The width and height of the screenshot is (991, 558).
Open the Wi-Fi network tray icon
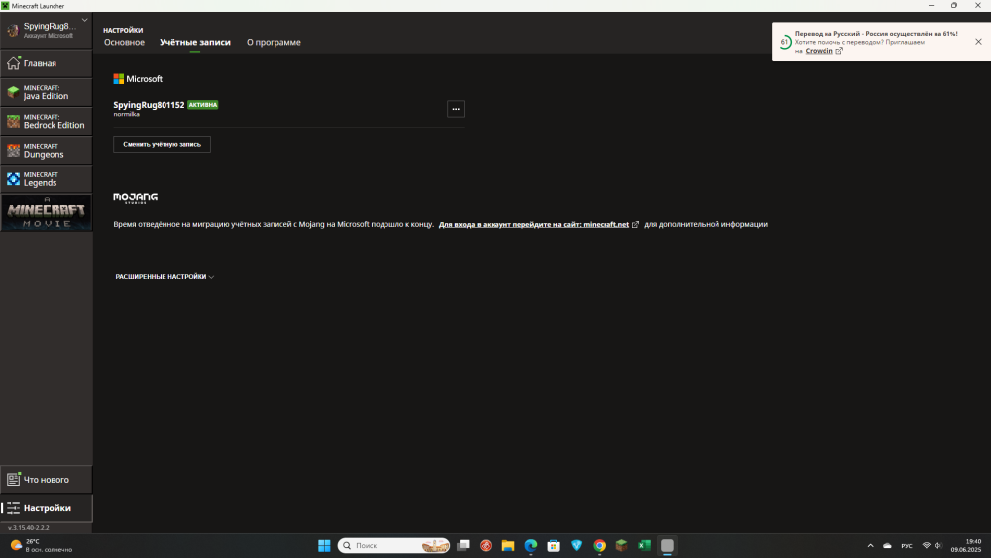(927, 546)
